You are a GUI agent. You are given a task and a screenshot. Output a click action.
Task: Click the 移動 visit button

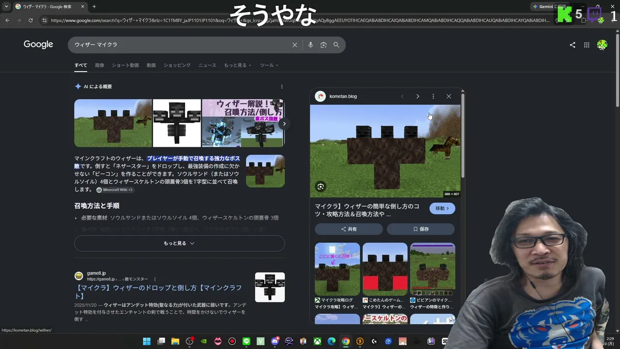pyautogui.click(x=442, y=208)
